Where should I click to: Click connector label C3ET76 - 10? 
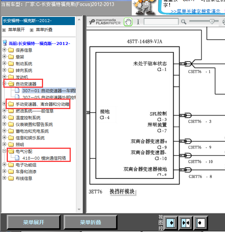pos(200,162)
